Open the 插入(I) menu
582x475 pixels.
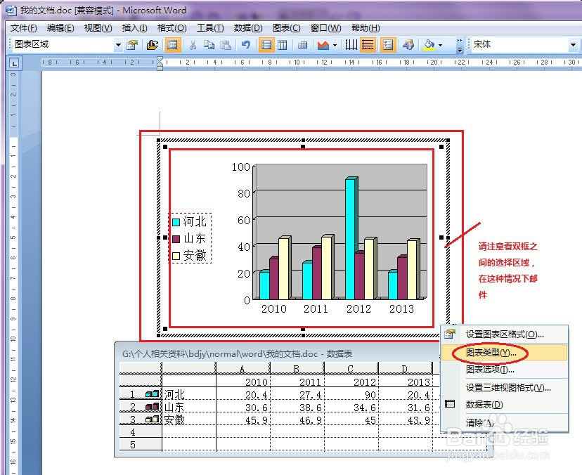[134, 28]
